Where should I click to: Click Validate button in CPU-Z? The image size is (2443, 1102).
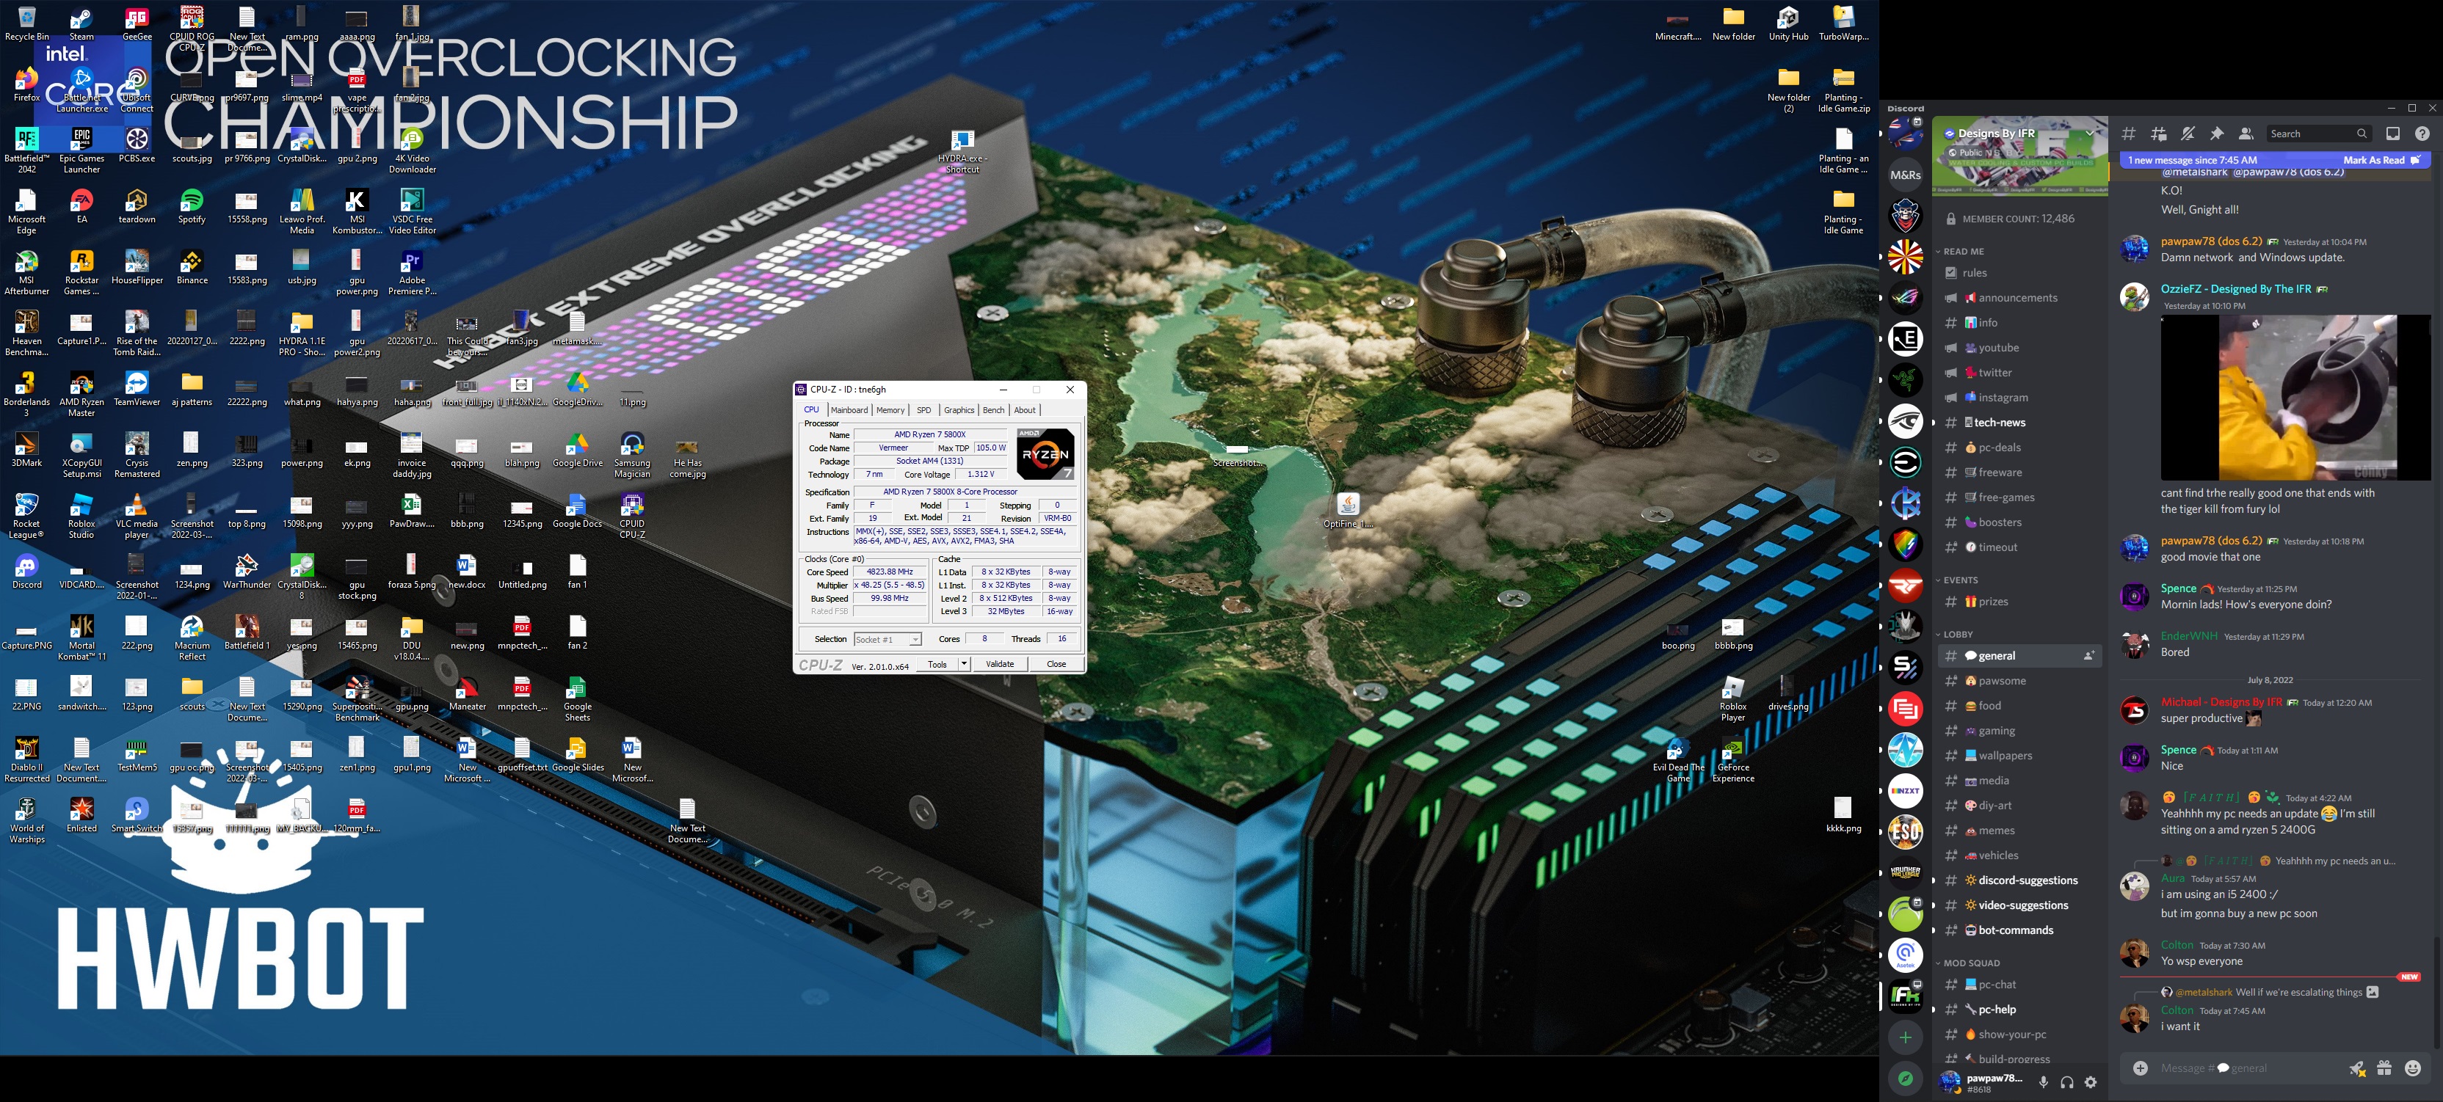[1000, 664]
